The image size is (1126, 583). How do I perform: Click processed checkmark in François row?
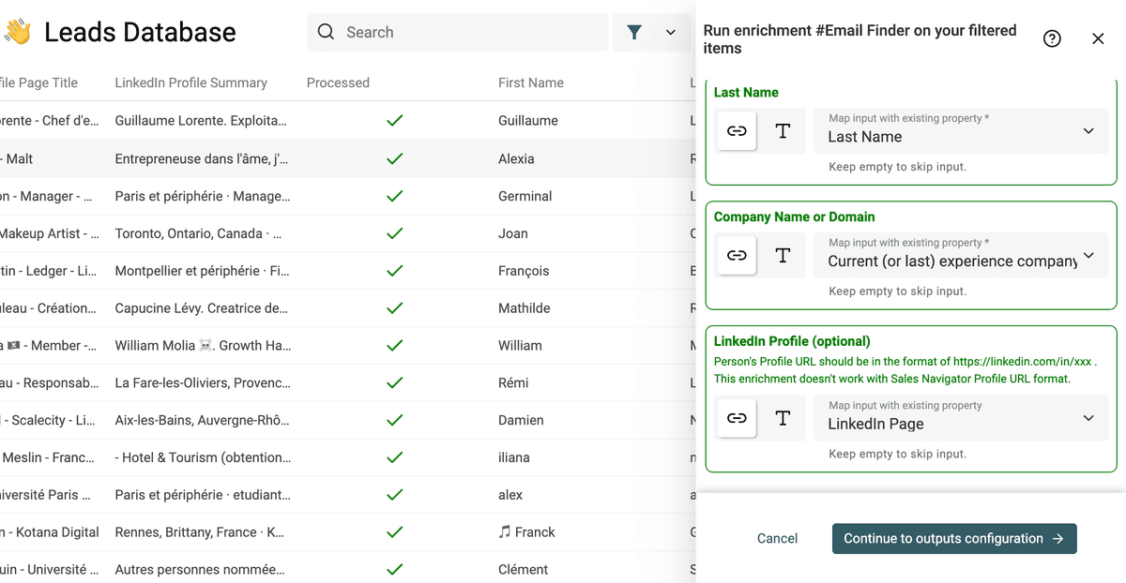tap(395, 271)
